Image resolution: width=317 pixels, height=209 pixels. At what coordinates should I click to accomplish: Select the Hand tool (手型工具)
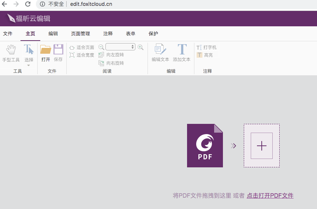click(x=11, y=53)
